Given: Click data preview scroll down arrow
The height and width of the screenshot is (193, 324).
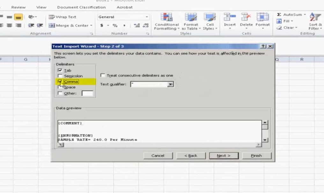Looking at the screenshot, I should [x=265, y=140].
